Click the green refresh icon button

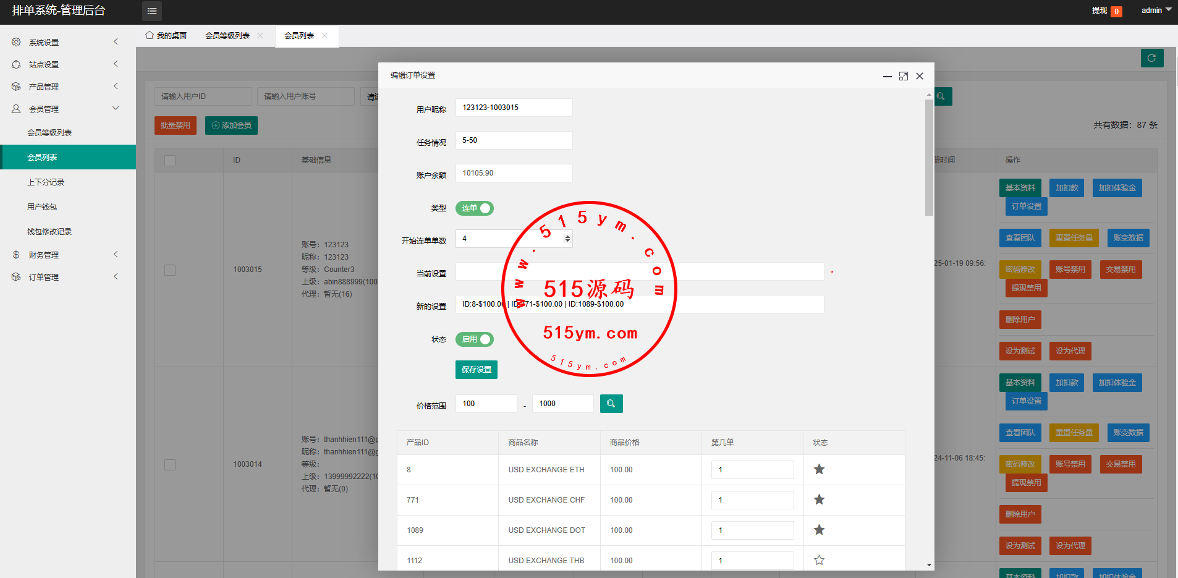[1151, 58]
